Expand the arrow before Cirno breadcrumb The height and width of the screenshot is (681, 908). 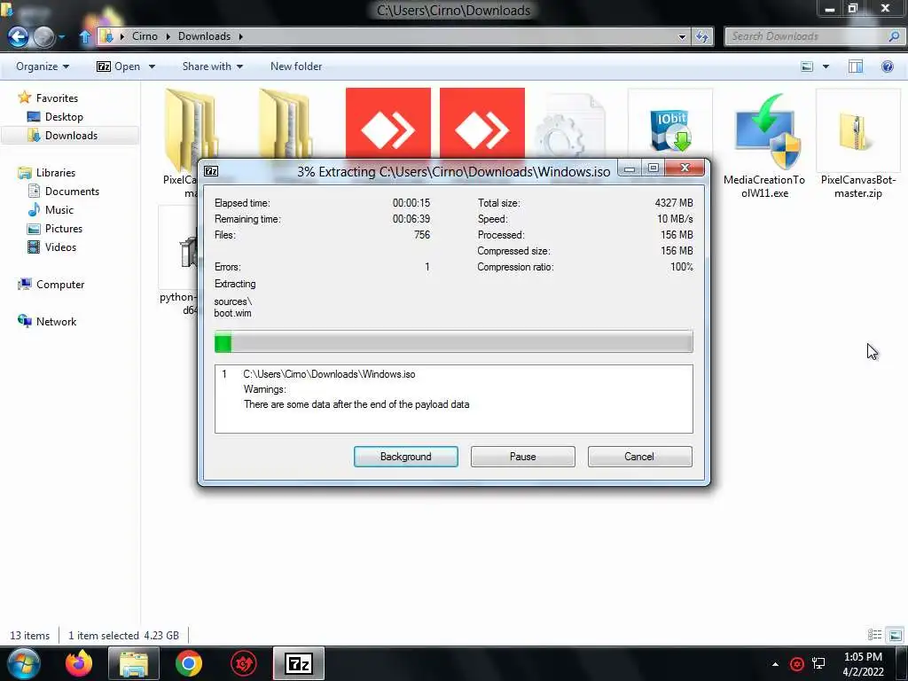pyautogui.click(x=122, y=36)
